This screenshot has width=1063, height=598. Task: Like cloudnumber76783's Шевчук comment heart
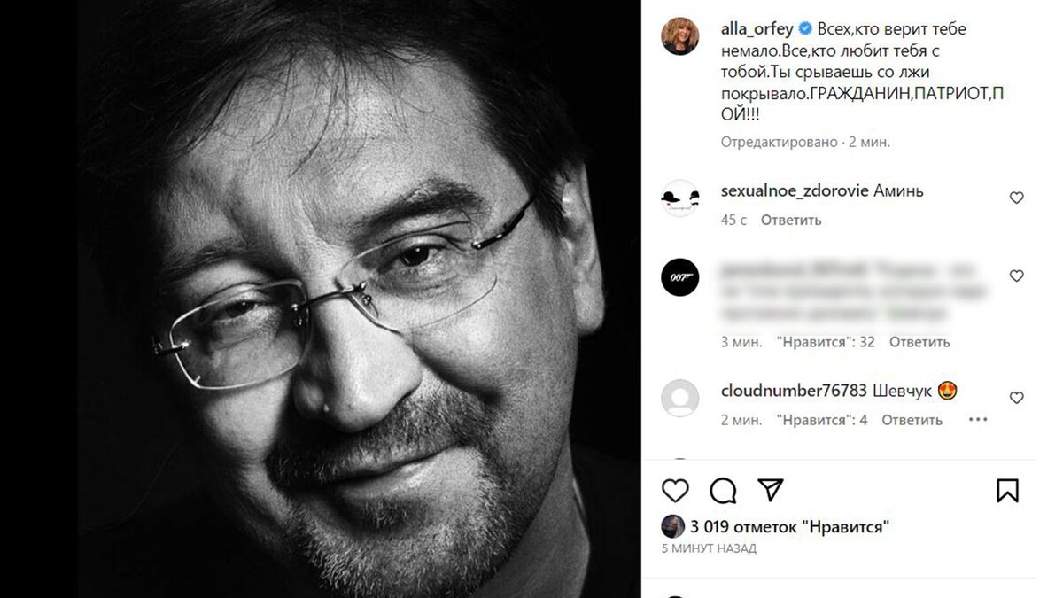[x=1016, y=399]
